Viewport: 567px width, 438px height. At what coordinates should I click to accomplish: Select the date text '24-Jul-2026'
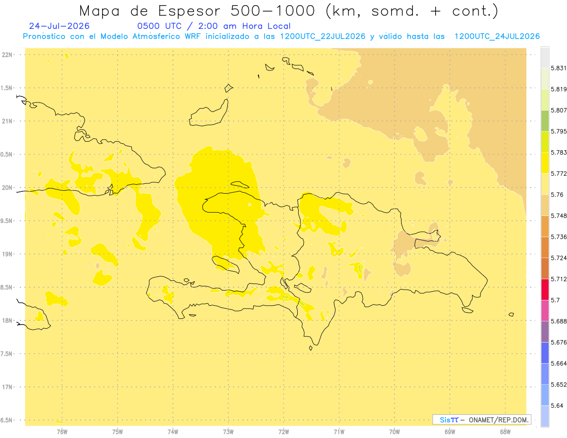point(59,26)
